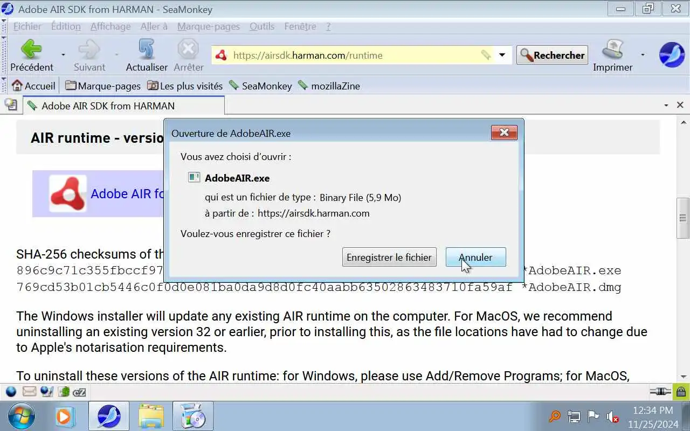Click the *AdobeAIR.exe checksum text
690x431 pixels.
pyautogui.click(x=572, y=270)
